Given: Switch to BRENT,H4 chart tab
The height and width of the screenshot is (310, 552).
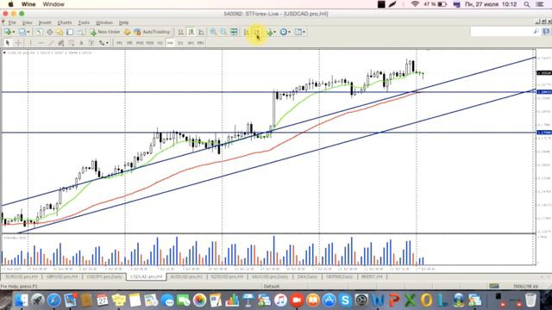Looking at the screenshot, I should (x=372, y=277).
